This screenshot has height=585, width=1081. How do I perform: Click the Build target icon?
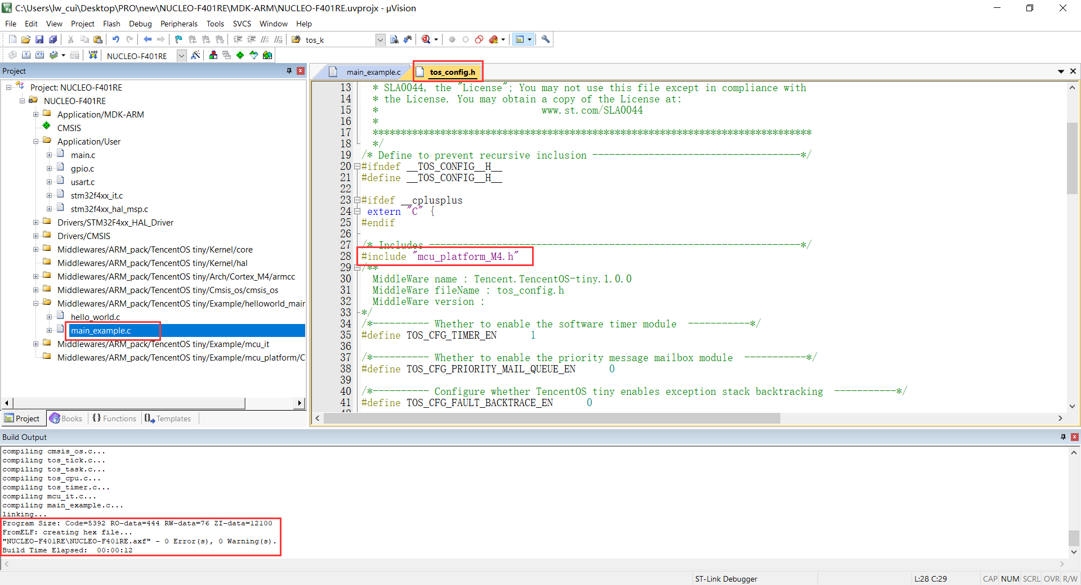coord(26,55)
